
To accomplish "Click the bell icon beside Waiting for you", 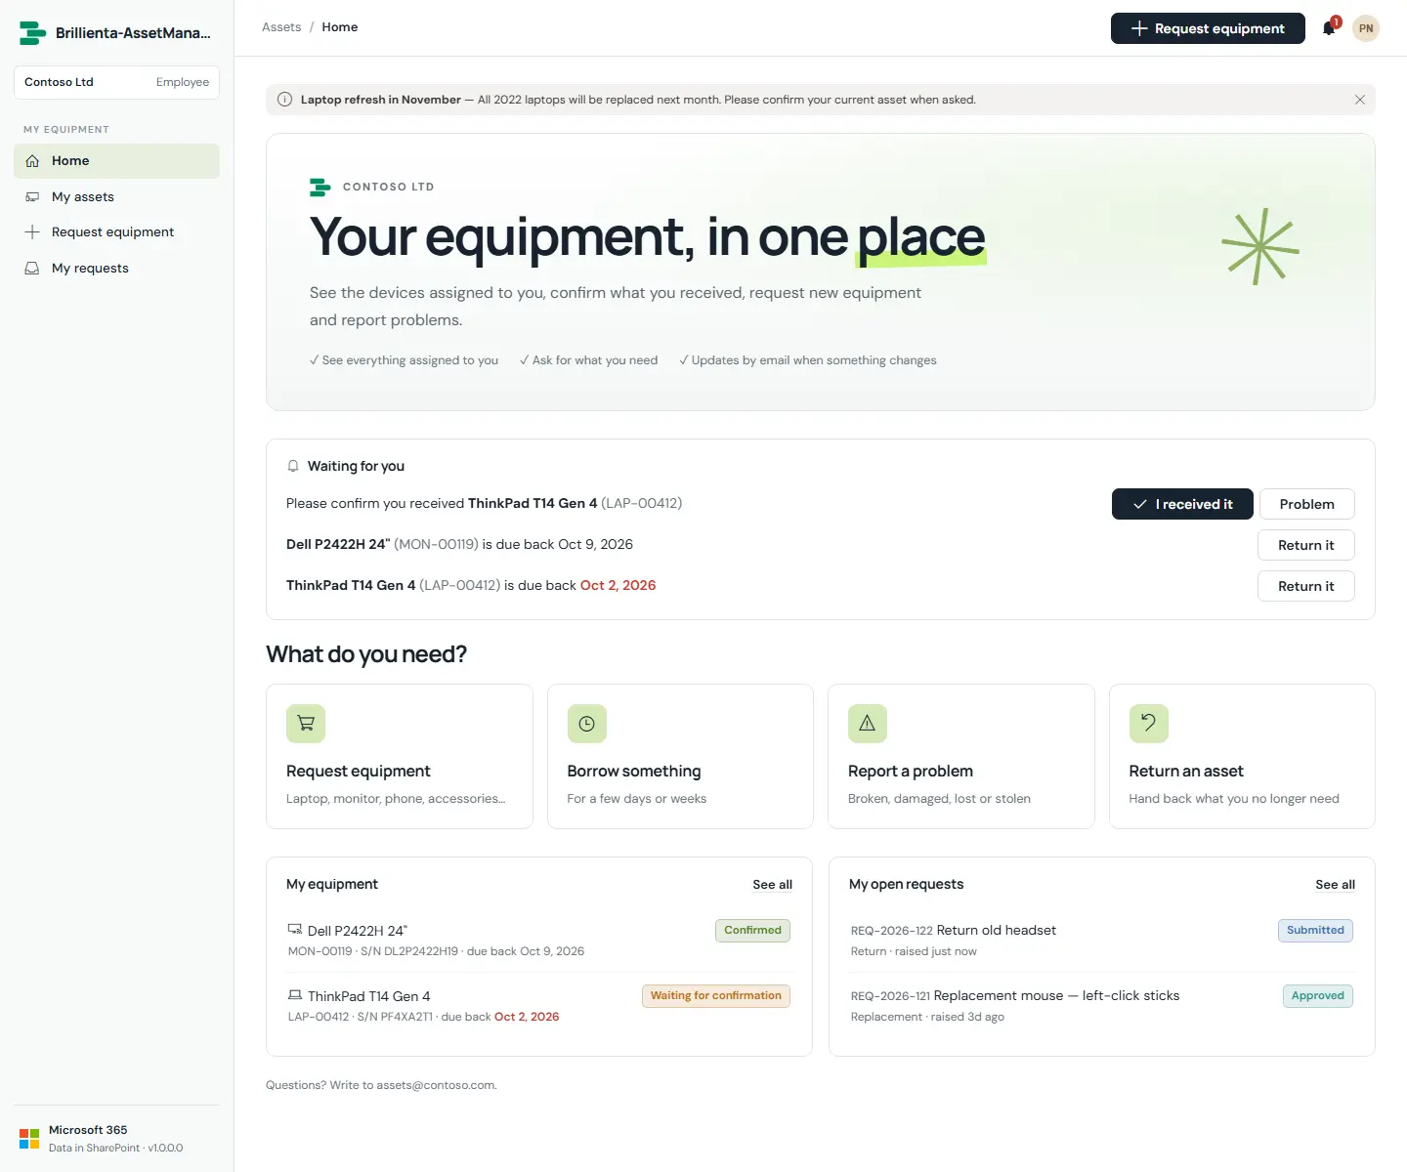I will point(293,466).
